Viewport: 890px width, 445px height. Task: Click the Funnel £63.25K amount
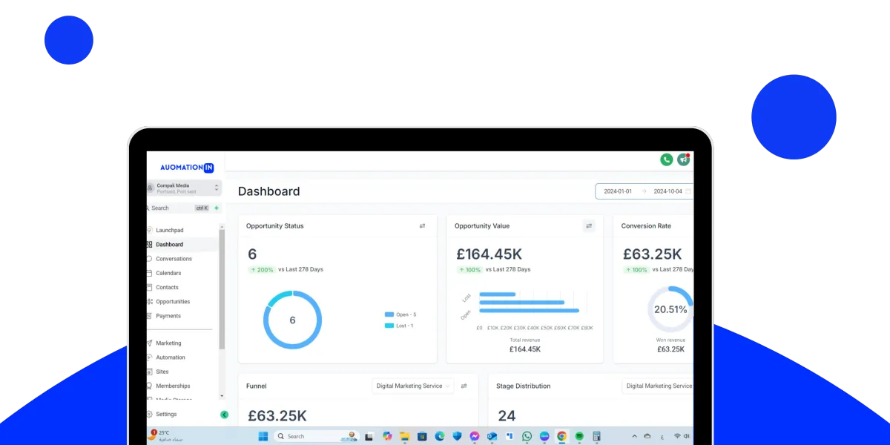point(277,416)
